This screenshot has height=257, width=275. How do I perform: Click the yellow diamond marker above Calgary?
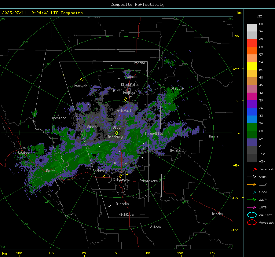point(121,176)
